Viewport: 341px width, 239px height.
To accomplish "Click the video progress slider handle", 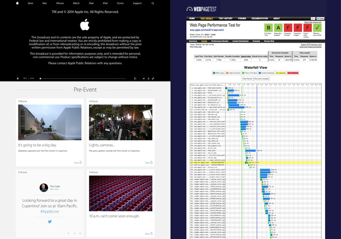I will (x=40, y=78).
